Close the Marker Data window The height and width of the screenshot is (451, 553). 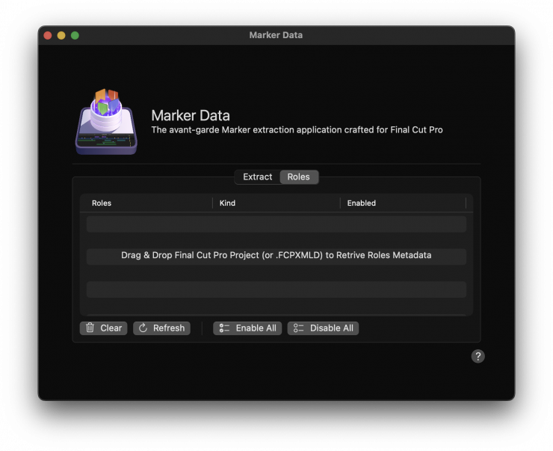pyautogui.click(x=48, y=35)
